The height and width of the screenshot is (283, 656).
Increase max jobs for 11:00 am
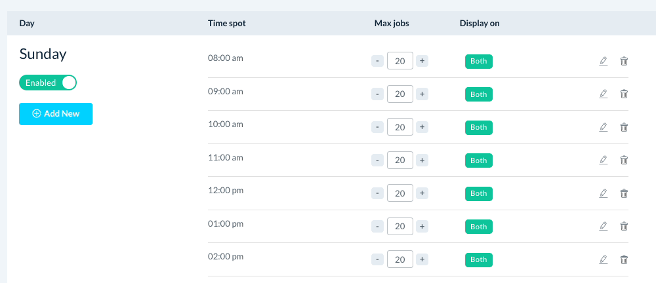(422, 160)
